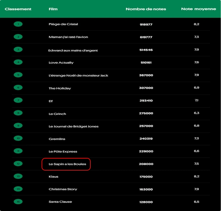Image resolution: width=221 pixels, height=211 pixels.
Task: Click the rank 12 green badge
Action: pos(18,164)
